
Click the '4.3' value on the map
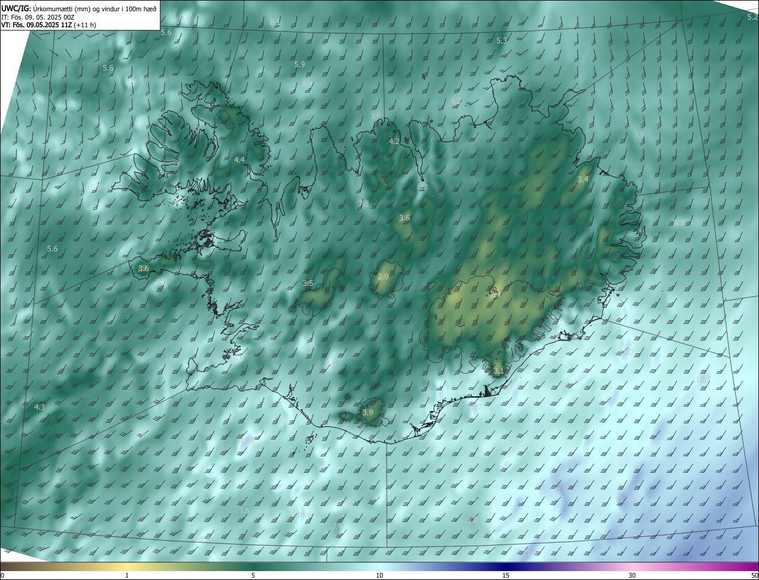pos(40,407)
